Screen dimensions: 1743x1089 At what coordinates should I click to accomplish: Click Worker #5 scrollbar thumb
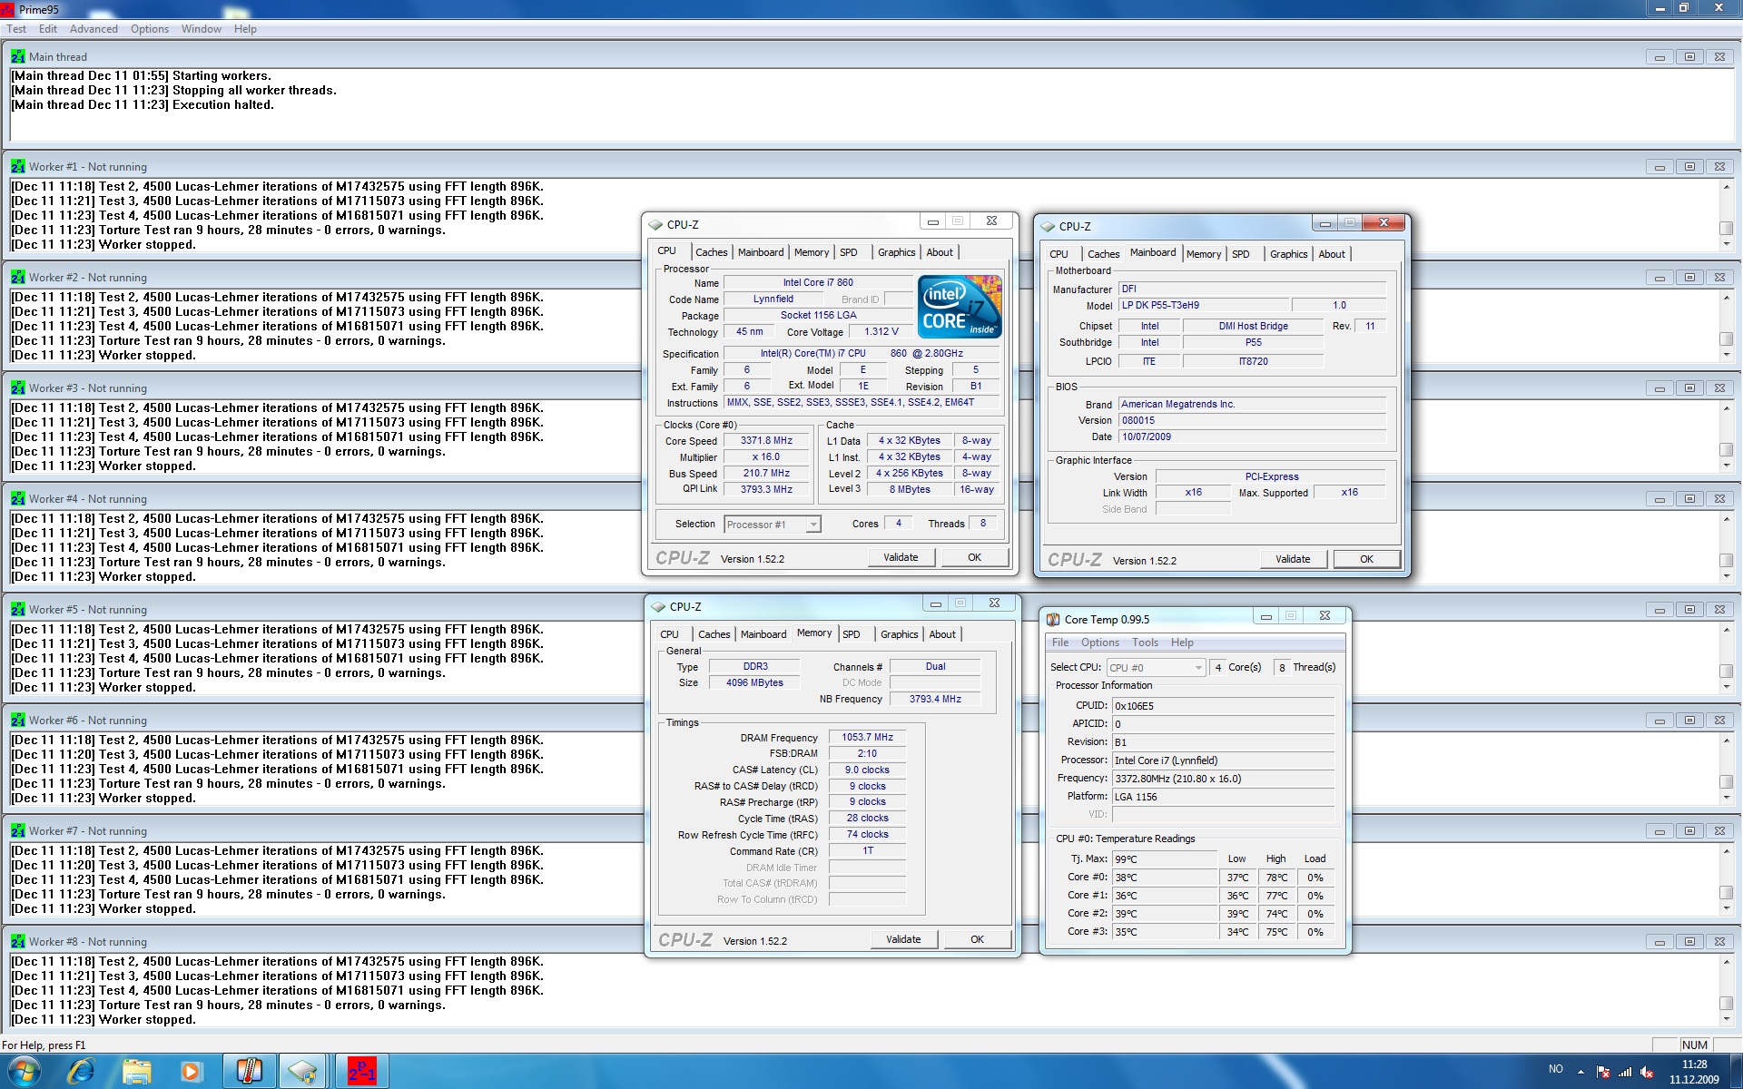click(x=1726, y=671)
